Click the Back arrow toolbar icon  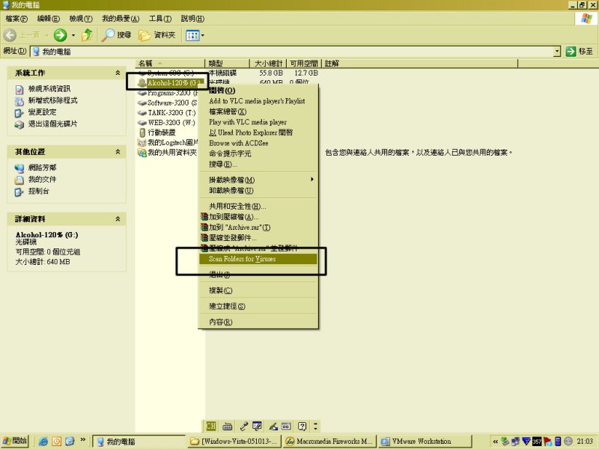(x=10, y=35)
